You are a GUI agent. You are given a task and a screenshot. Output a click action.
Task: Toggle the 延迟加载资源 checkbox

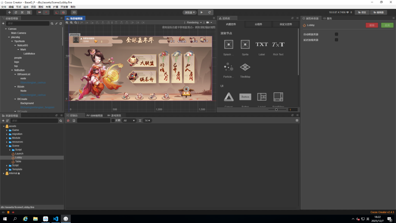pyautogui.click(x=336, y=40)
